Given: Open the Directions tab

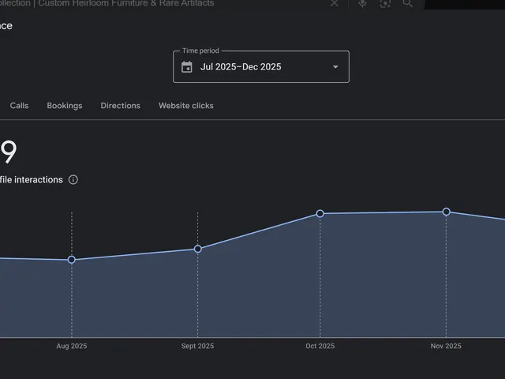Looking at the screenshot, I should [x=121, y=106].
